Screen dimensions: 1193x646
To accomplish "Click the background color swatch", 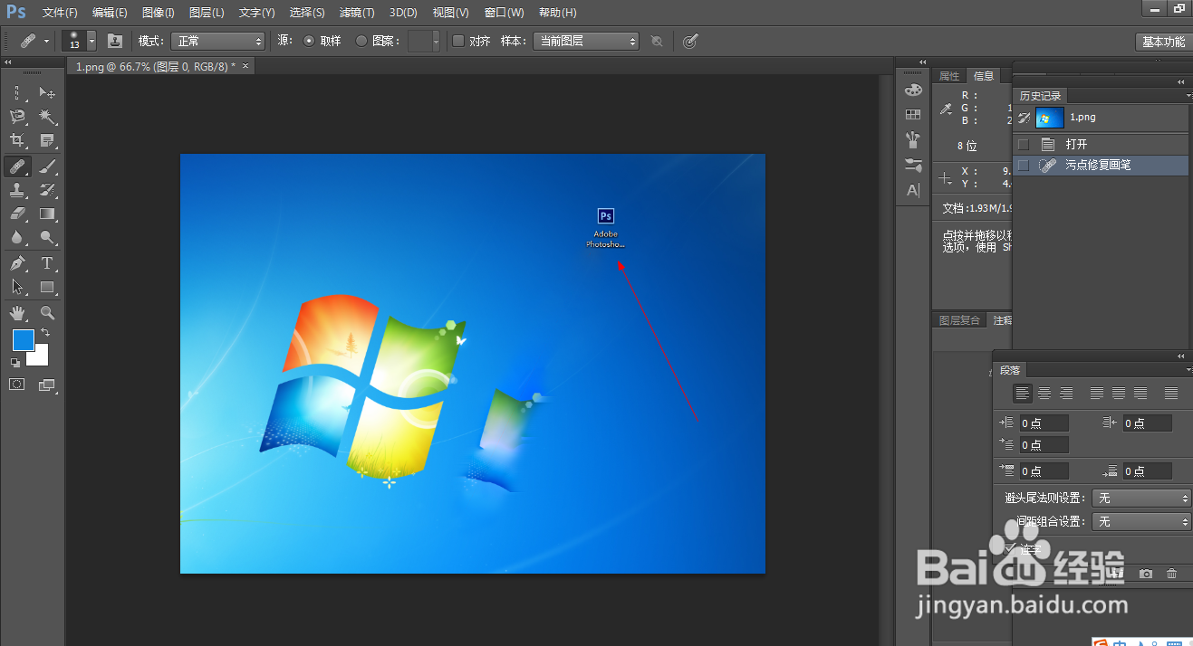I will (40, 356).
